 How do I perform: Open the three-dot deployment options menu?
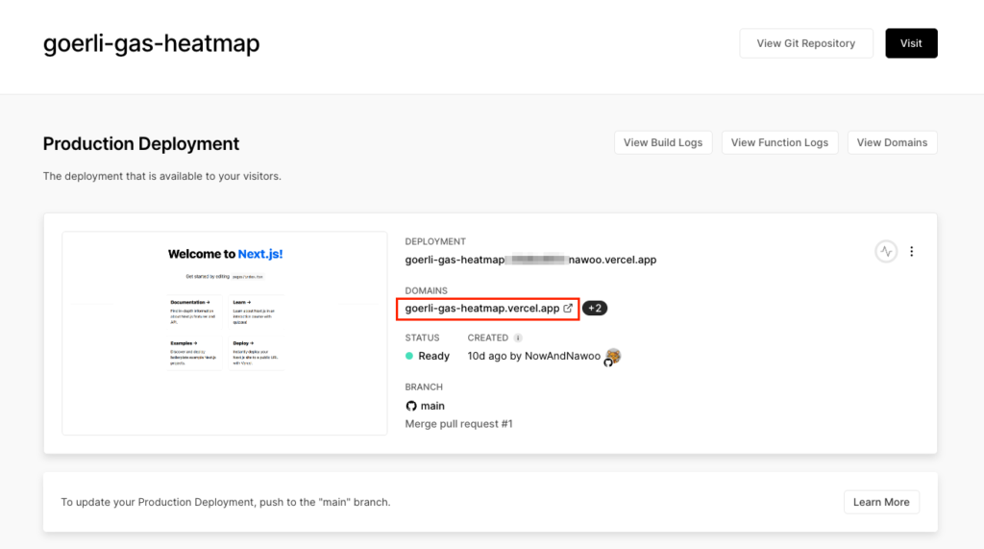(x=912, y=251)
